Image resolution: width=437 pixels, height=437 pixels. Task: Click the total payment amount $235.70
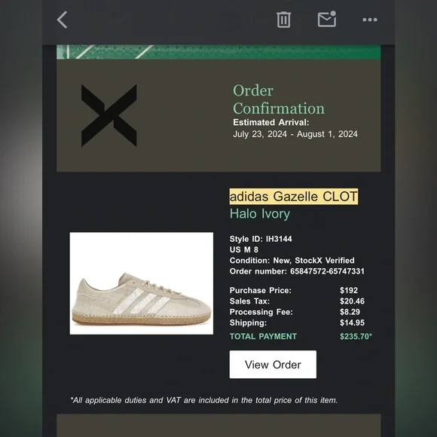[x=356, y=336]
